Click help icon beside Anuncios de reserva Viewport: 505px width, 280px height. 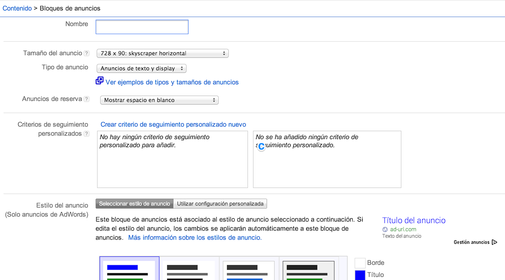point(87,100)
